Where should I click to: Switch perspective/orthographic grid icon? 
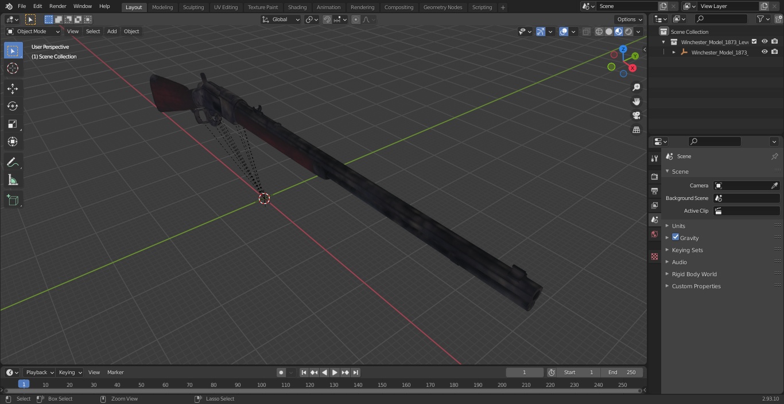636,130
